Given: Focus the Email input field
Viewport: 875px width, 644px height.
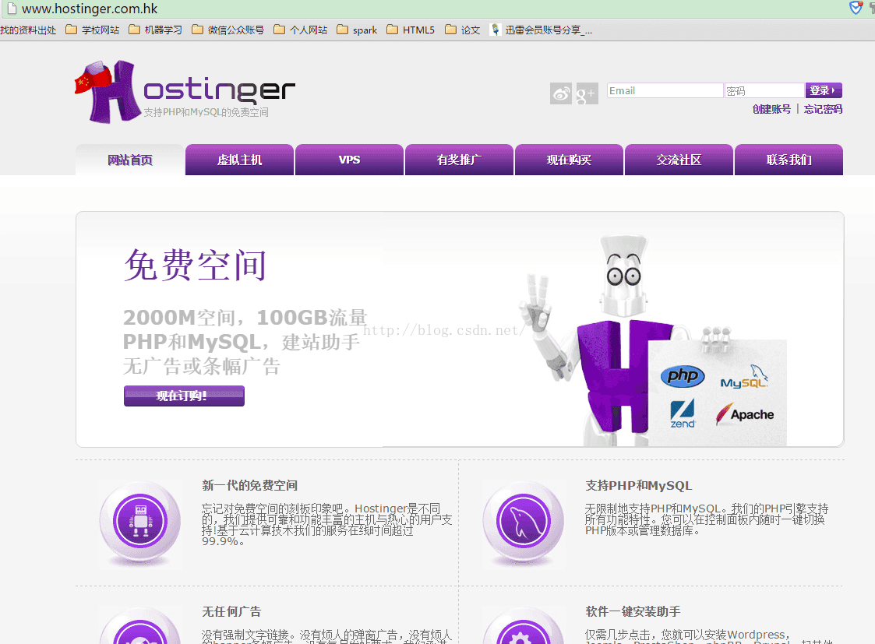Looking at the screenshot, I should click(665, 90).
